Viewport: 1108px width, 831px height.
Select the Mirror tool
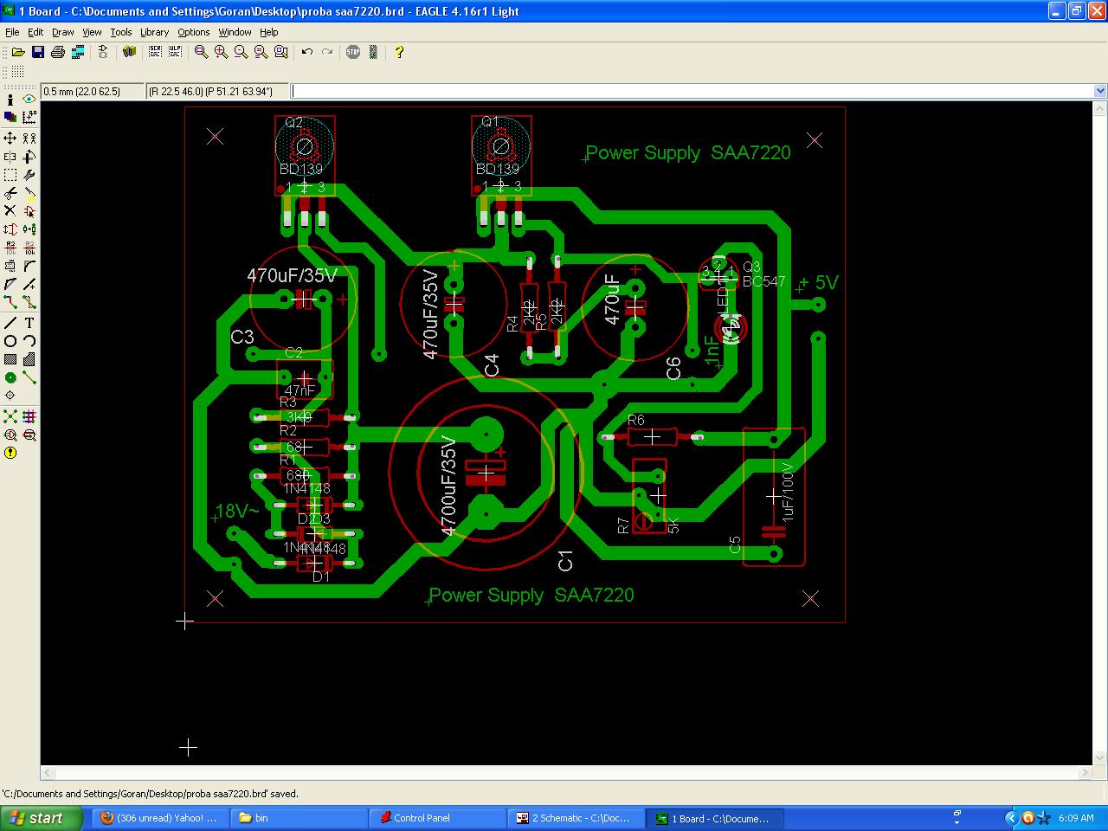click(x=10, y=157)
